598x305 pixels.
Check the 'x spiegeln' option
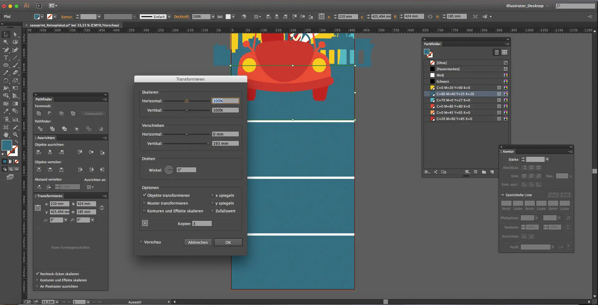[212, 195]
